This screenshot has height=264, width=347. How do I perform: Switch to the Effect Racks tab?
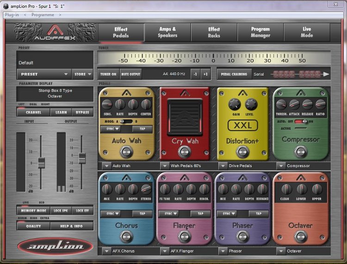point(214,32)
